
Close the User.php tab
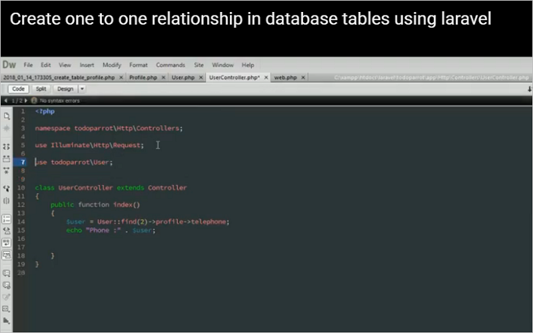coord(201,77)
